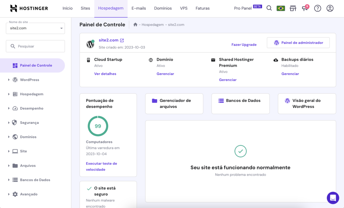Image resolution: width=344 pixels, height=208 pixels.
Task: Open Visão geral do WordPress
Action: tap(306, 104)
